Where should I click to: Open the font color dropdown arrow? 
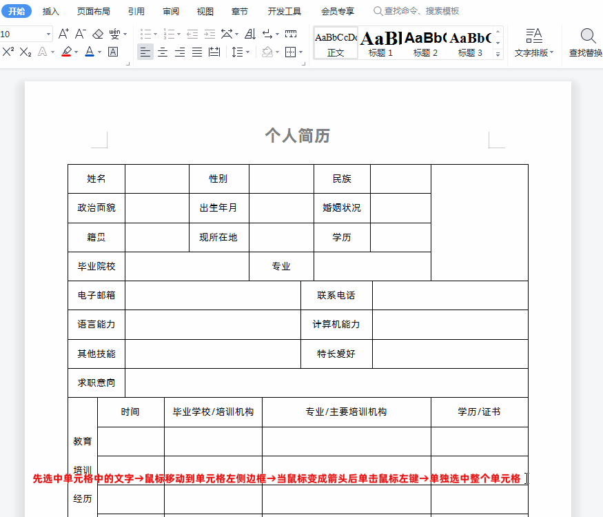click(x=100, y=52)
